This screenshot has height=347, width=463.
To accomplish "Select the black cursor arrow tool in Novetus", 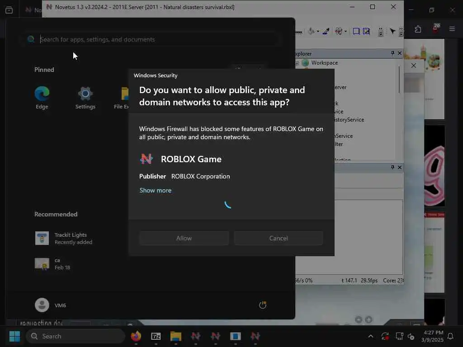I will [x=392, y=31].
